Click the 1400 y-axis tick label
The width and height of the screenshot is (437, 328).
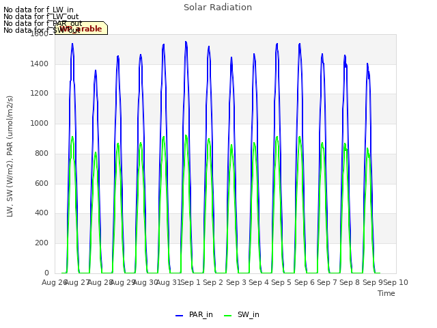coord(40,64)
